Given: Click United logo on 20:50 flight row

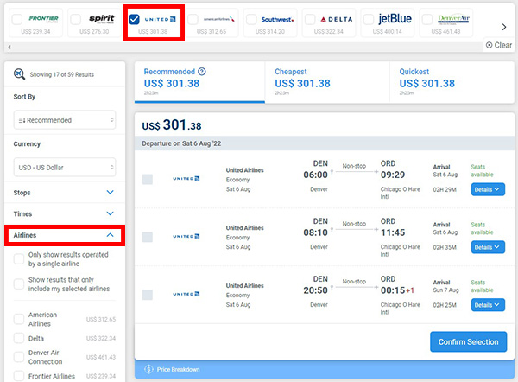Looking at the screenshot, I should point(186,294).
